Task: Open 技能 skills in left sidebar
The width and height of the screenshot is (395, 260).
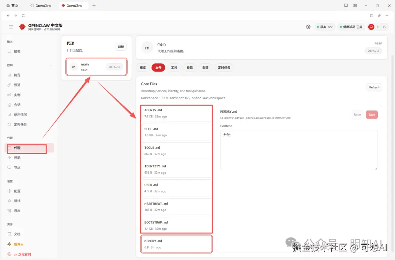Action: [x=29, y=158]
